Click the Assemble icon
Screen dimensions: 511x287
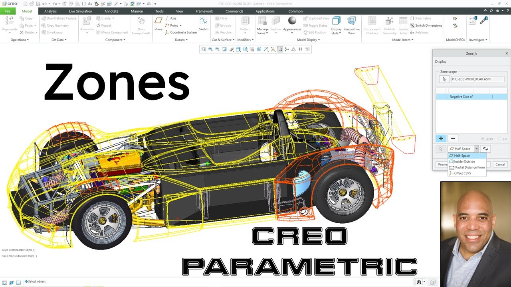pyautogui.click(x=87, y=21)
